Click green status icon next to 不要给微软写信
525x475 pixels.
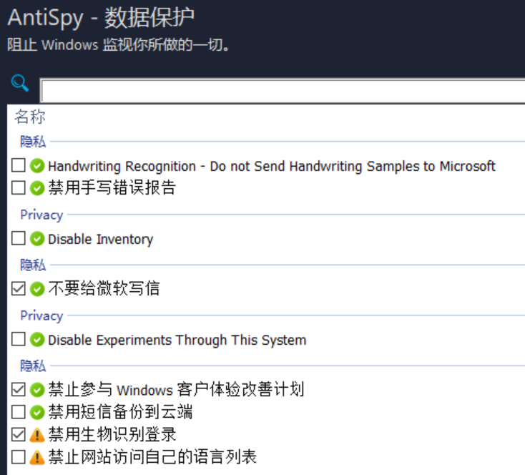click(x=37, y=289)
